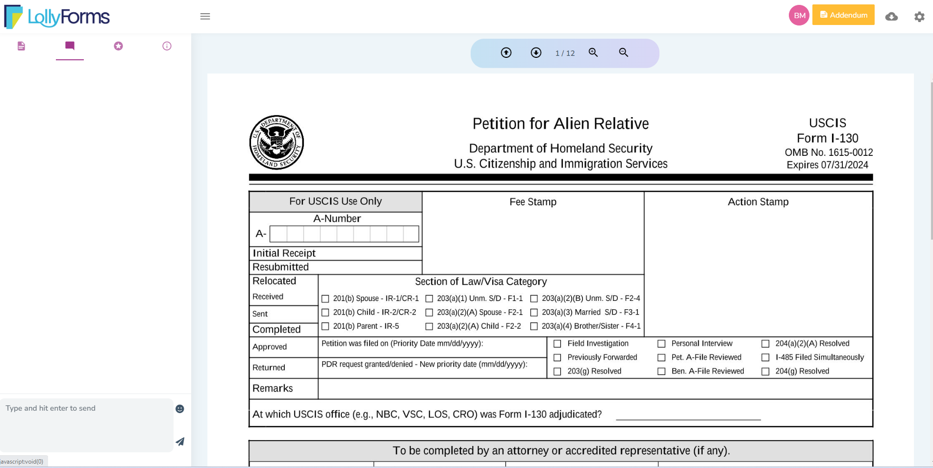Send the chat message

180,442
